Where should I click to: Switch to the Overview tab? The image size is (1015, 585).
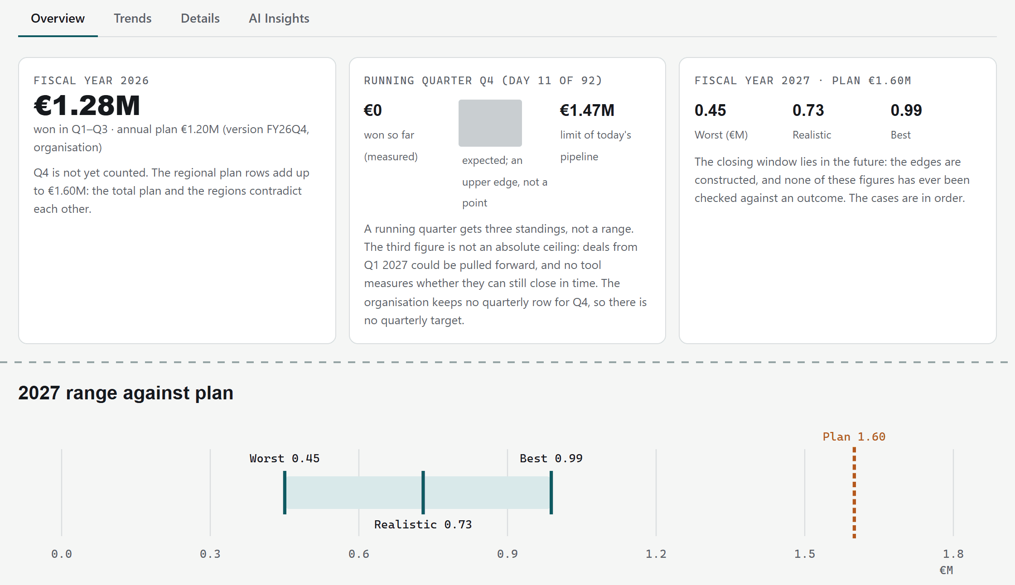pos(58,19)
